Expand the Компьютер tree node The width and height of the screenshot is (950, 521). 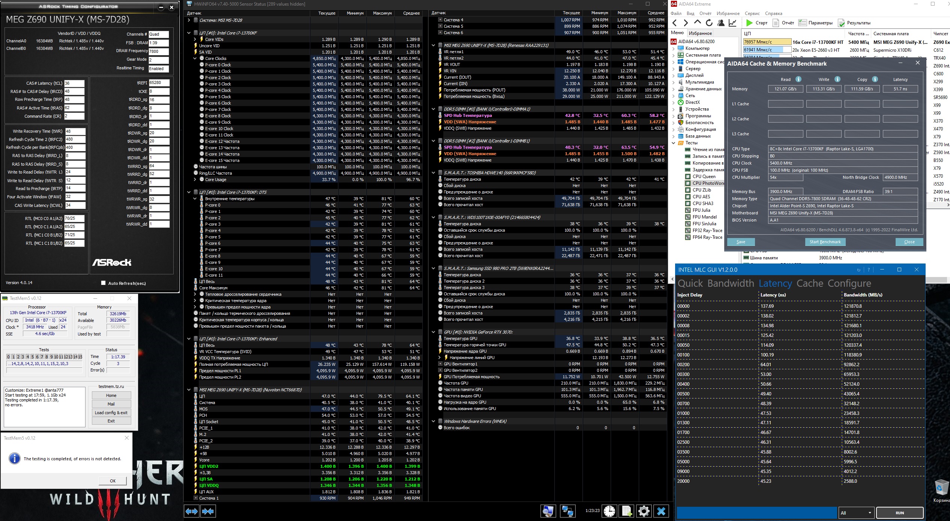[674, 48]
